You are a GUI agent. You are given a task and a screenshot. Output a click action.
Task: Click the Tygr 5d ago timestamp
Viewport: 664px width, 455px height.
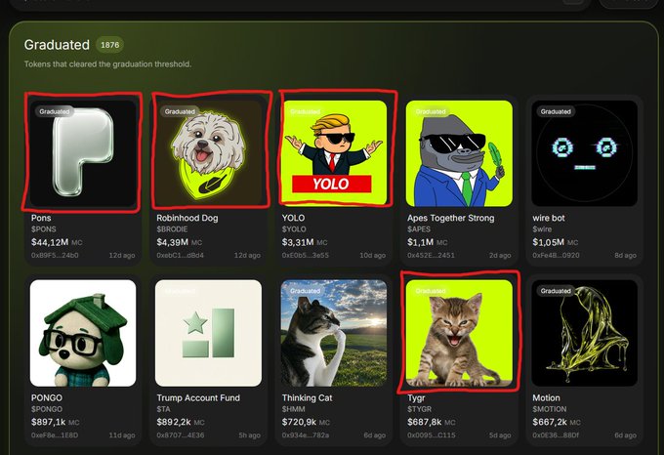[500, 435]
